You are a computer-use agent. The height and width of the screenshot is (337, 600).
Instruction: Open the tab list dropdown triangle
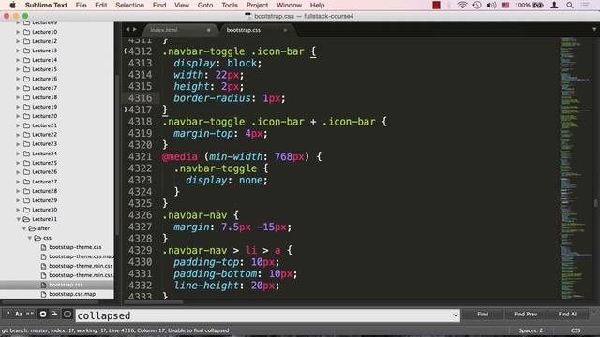point(594,29)
